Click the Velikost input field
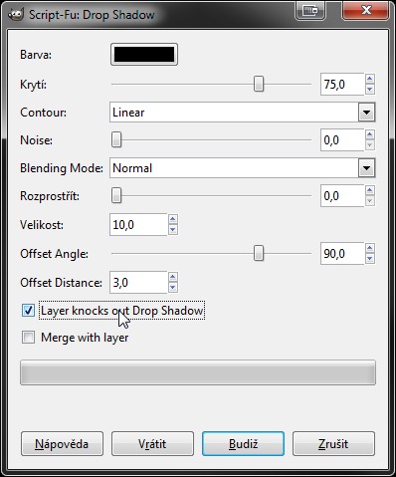 click(x=138, y=225)
